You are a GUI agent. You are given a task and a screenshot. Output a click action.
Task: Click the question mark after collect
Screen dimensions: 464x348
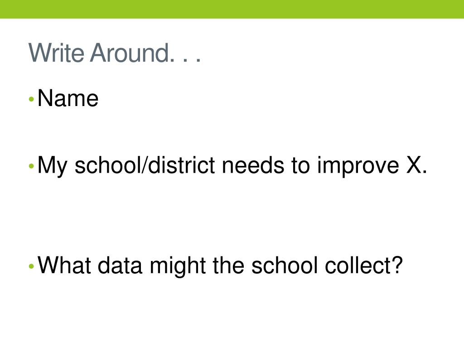pyautogui.click(x=398, y=265)
